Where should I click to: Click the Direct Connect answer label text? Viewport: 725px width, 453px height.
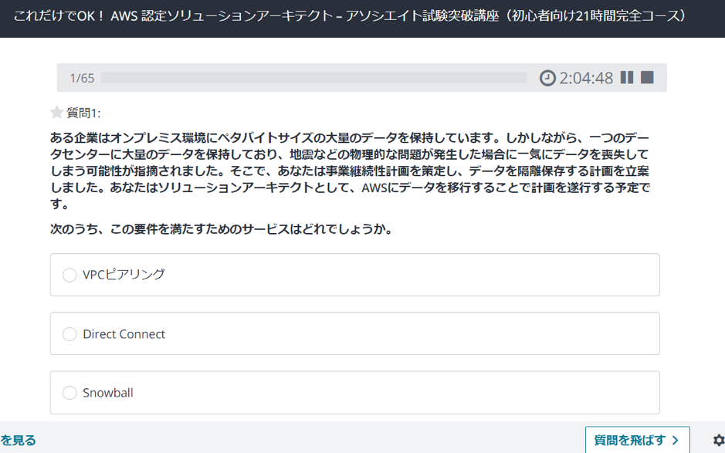click(x=124, y=334)
